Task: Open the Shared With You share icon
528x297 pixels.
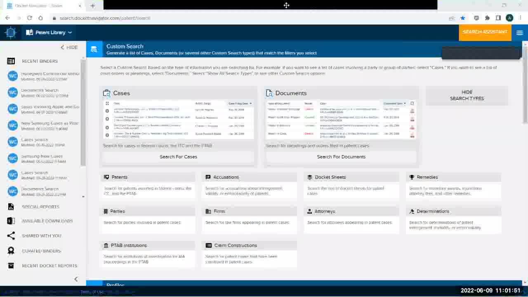Action: click(x=11, y=236)
